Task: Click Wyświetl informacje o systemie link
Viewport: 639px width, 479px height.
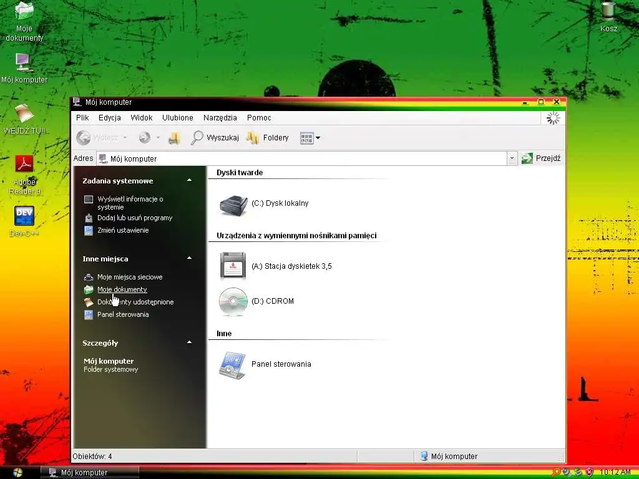Action: point(130,203)
